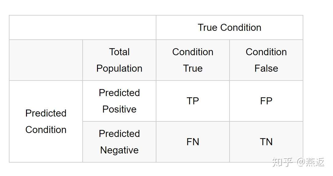Click the blank cell beside Total Population

46,60
